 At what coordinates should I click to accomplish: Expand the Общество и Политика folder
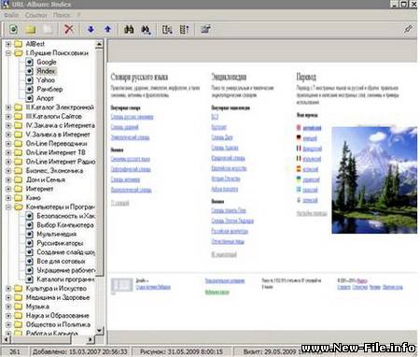point(8,324)
